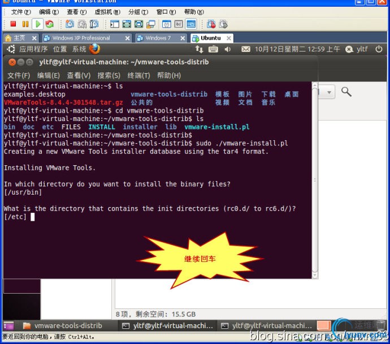Click the INSTALL entry in terminal listing
The width and height of the screenshot is (390, 344).
(102, 127)
